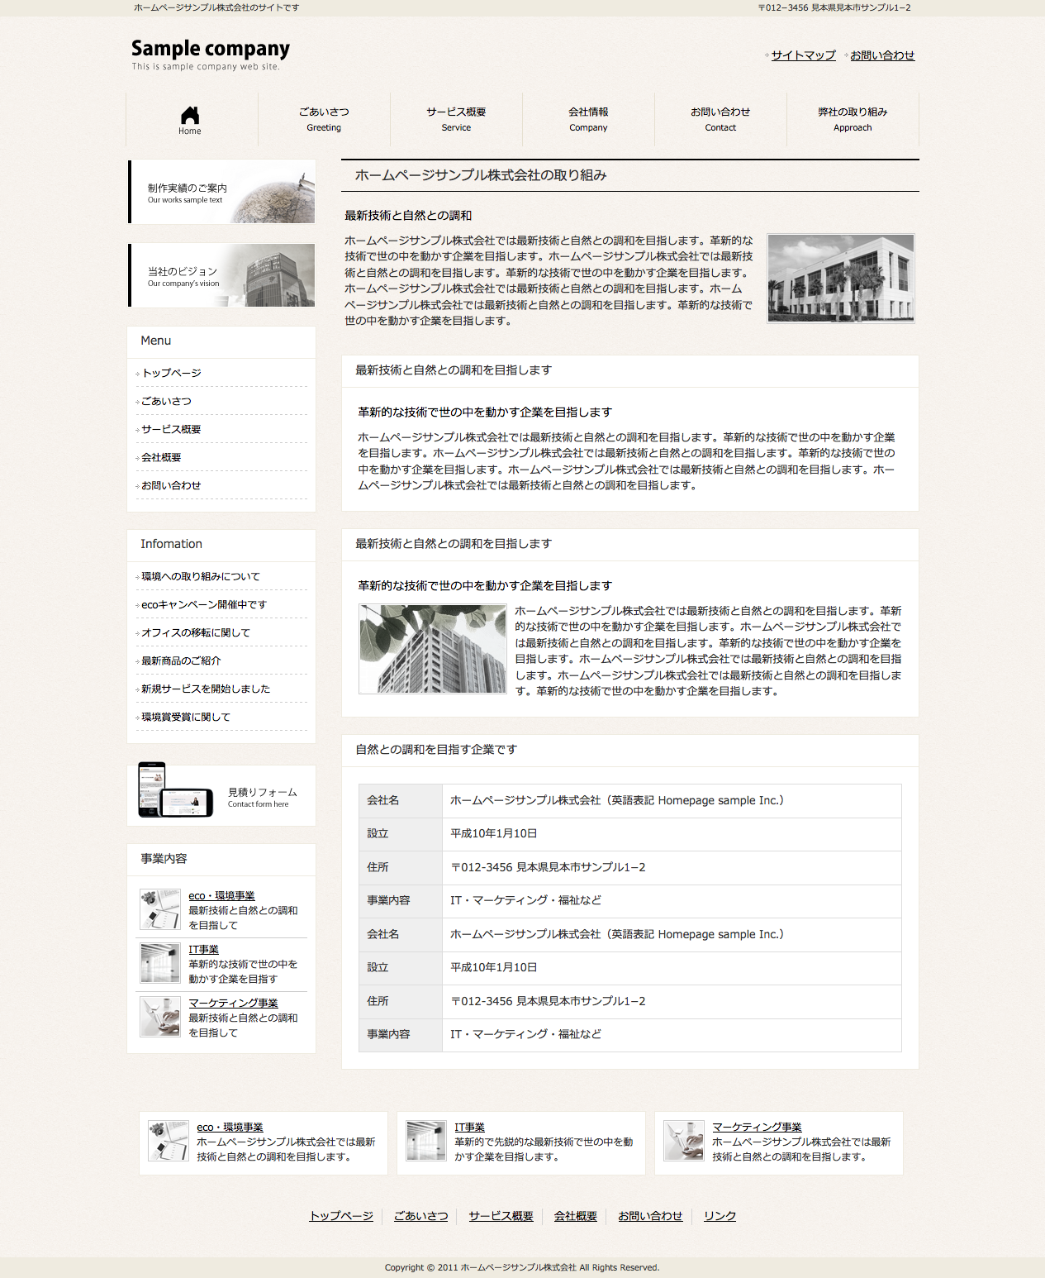The height and width of the screenshot is (1278, 1045).
Task: Click sidebar マーケティング事業 link
Action: pos(233,1004)
